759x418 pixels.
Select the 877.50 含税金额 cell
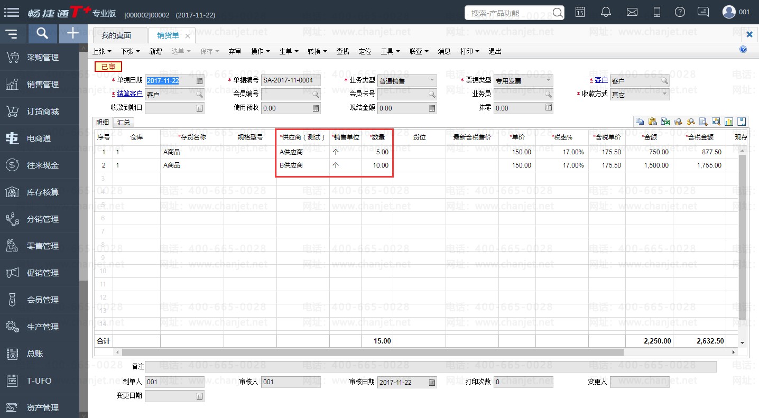(x=699, y=152)
